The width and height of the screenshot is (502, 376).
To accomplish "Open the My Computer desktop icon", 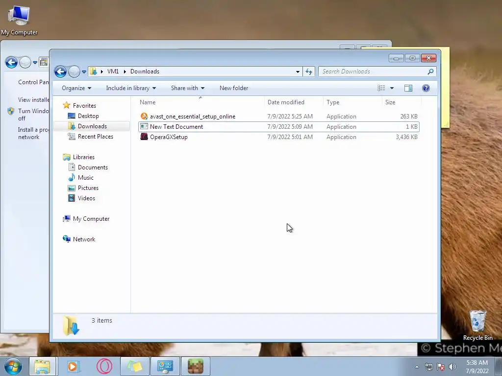I will [19, 20].
